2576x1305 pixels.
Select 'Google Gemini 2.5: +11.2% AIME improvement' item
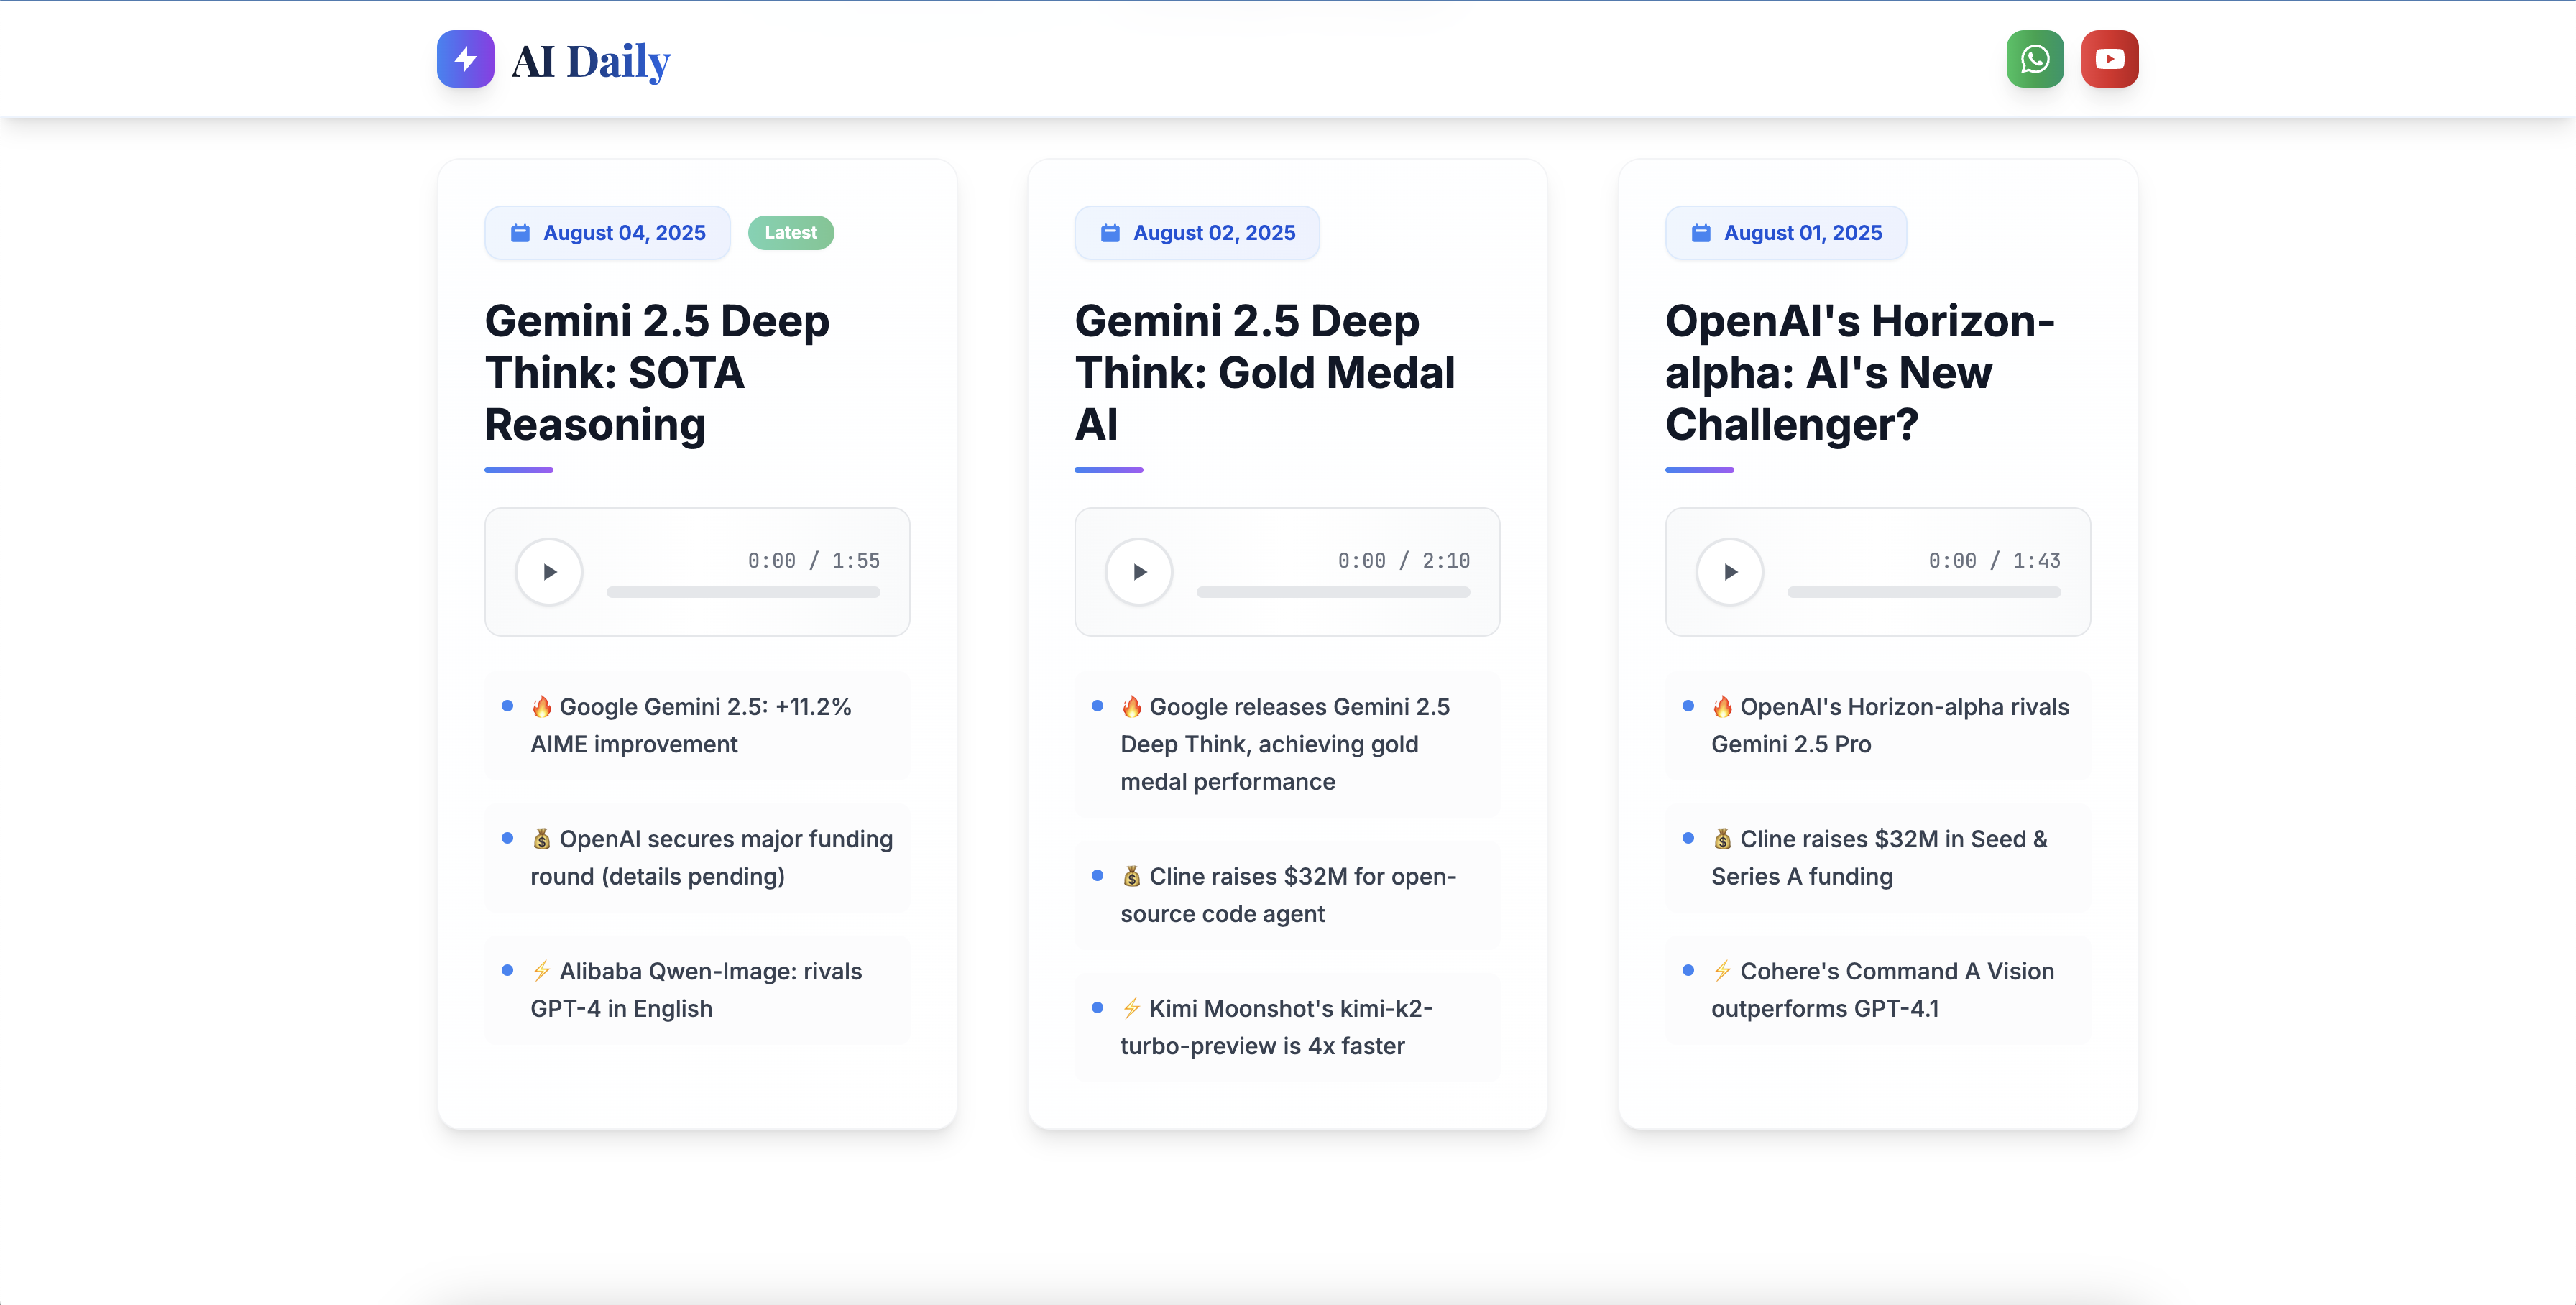pos(697,725)
